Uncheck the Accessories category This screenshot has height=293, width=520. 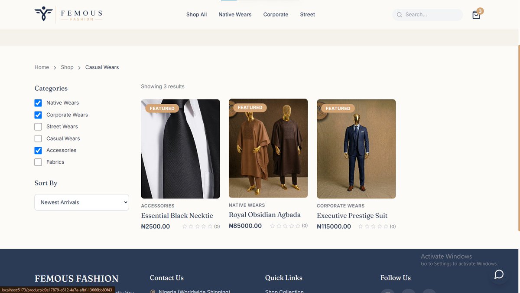(38, 150)
